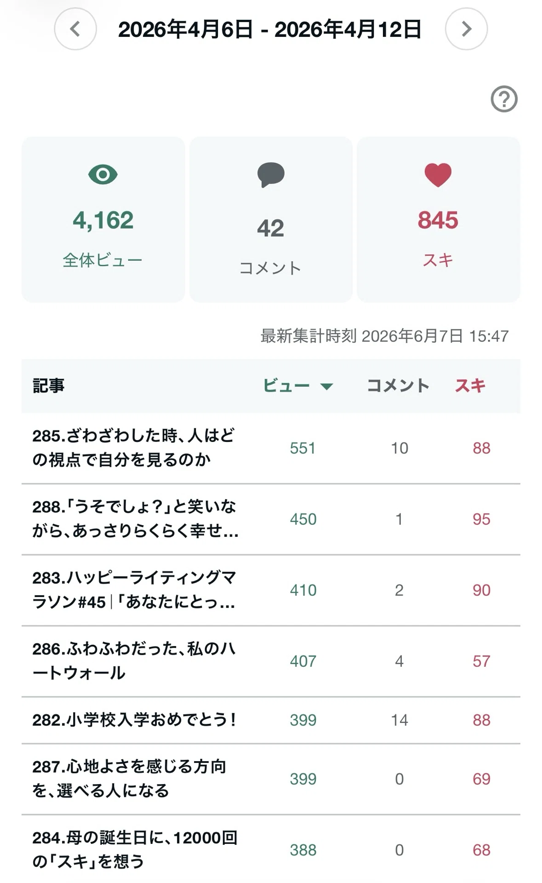Open the question mark help icon
Viewport: 542px width, 883px height.
[504, 99]
